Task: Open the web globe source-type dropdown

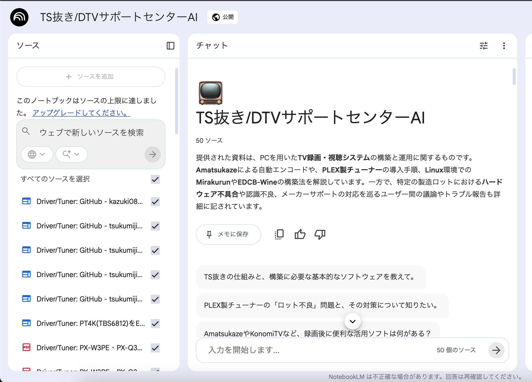Action: (37, 154)
